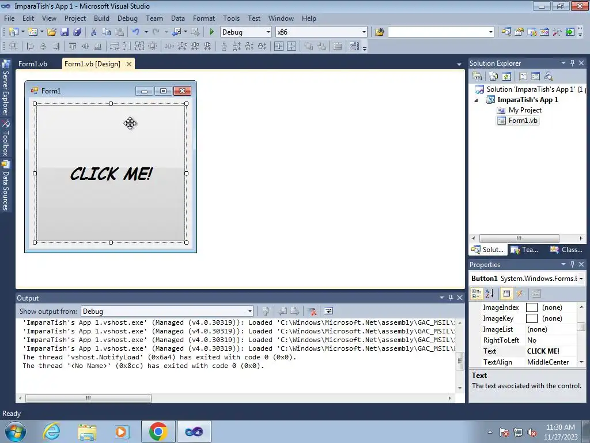The image size is (590, 443).
Task: Click View Class Diagram icon
Action: (549, 76)
